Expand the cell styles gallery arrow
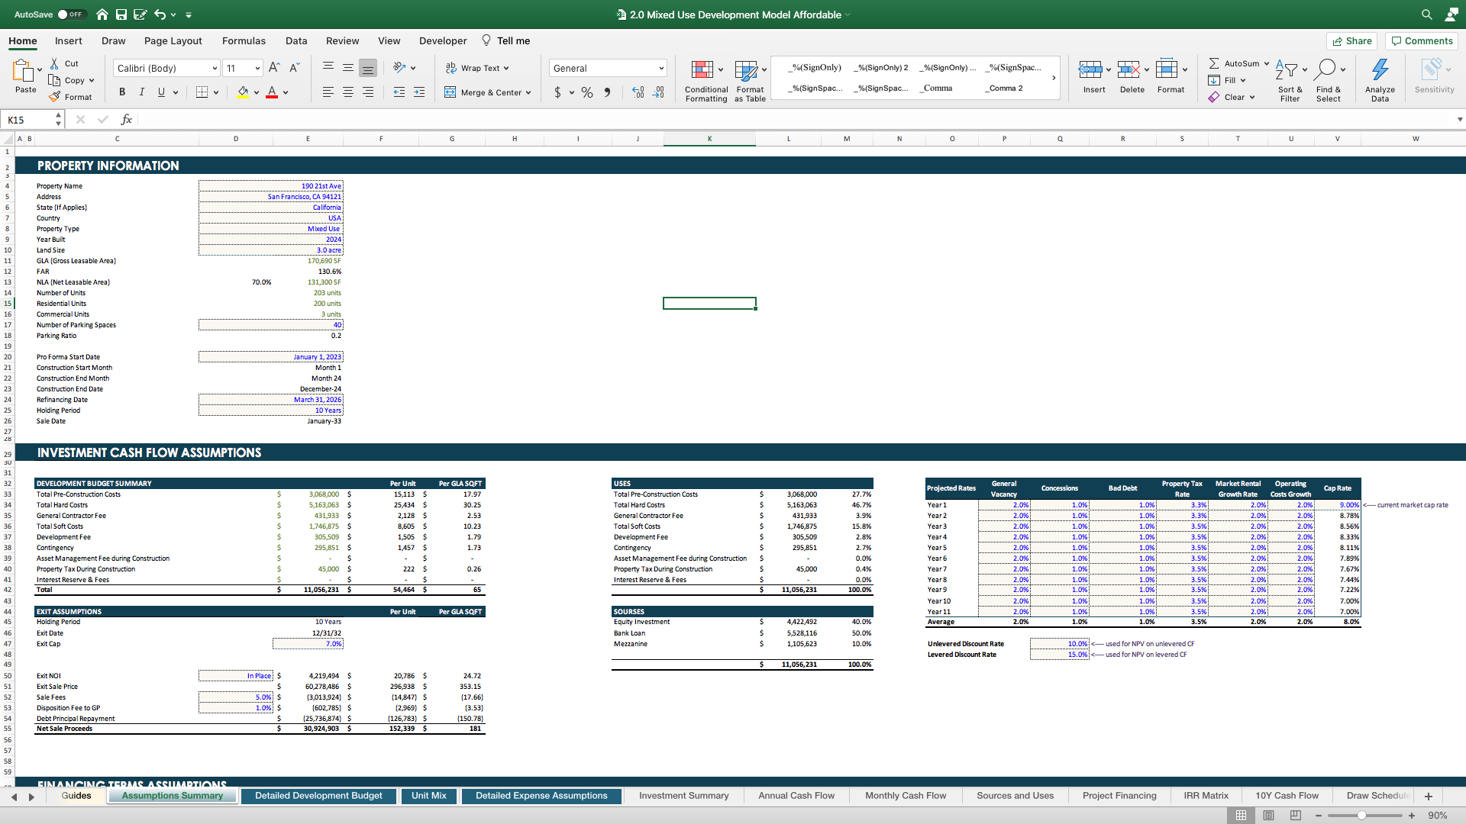This screenshot has height=824, width=1466. pos(1054,78)
